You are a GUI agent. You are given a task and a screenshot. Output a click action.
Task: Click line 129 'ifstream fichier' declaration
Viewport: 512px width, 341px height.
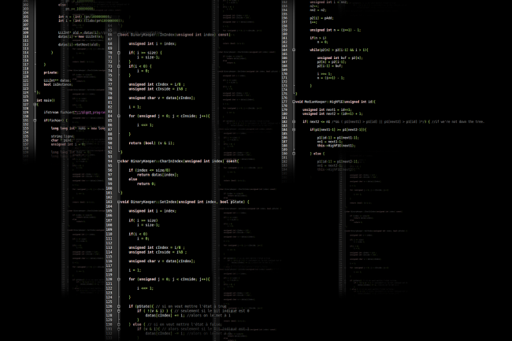tap(75, 113)
